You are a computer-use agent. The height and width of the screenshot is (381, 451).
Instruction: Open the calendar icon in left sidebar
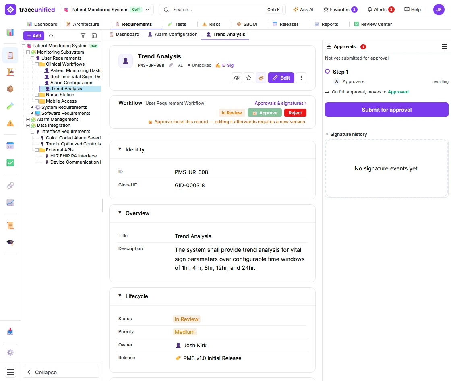coord(10,146)
